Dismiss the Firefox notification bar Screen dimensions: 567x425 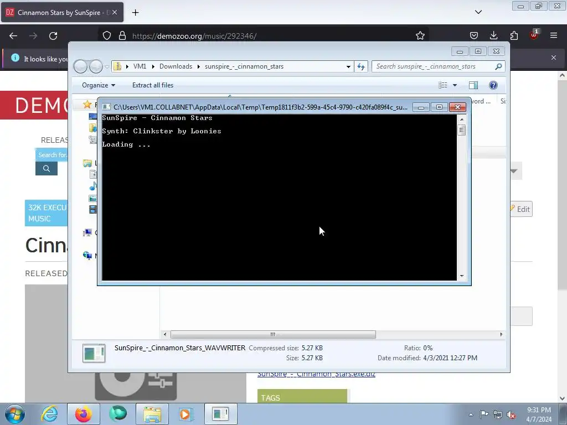pos(554,58)
